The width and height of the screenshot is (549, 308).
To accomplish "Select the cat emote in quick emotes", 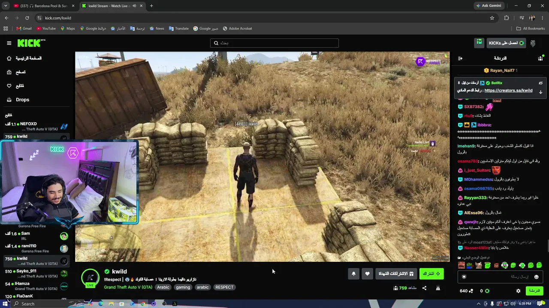I will click(x=479, y=265).
